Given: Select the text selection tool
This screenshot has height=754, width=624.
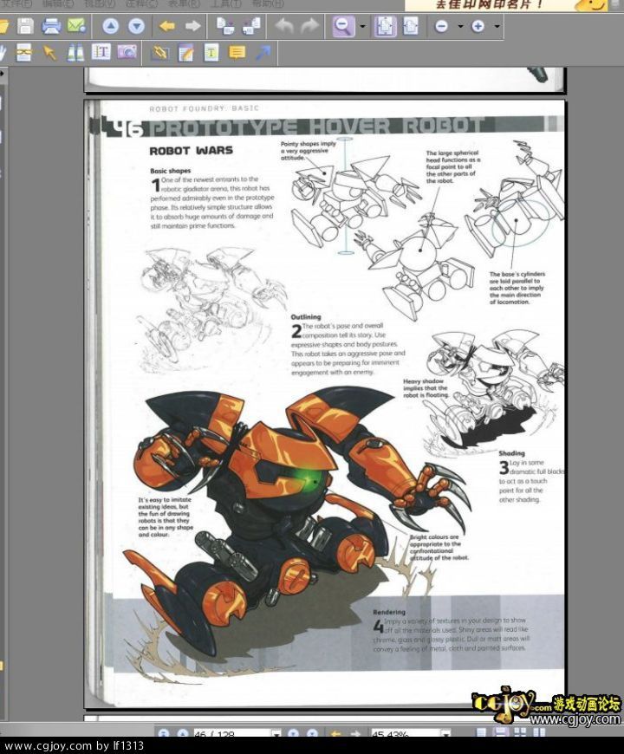Looking at the screenshot, I should (101, 51).
